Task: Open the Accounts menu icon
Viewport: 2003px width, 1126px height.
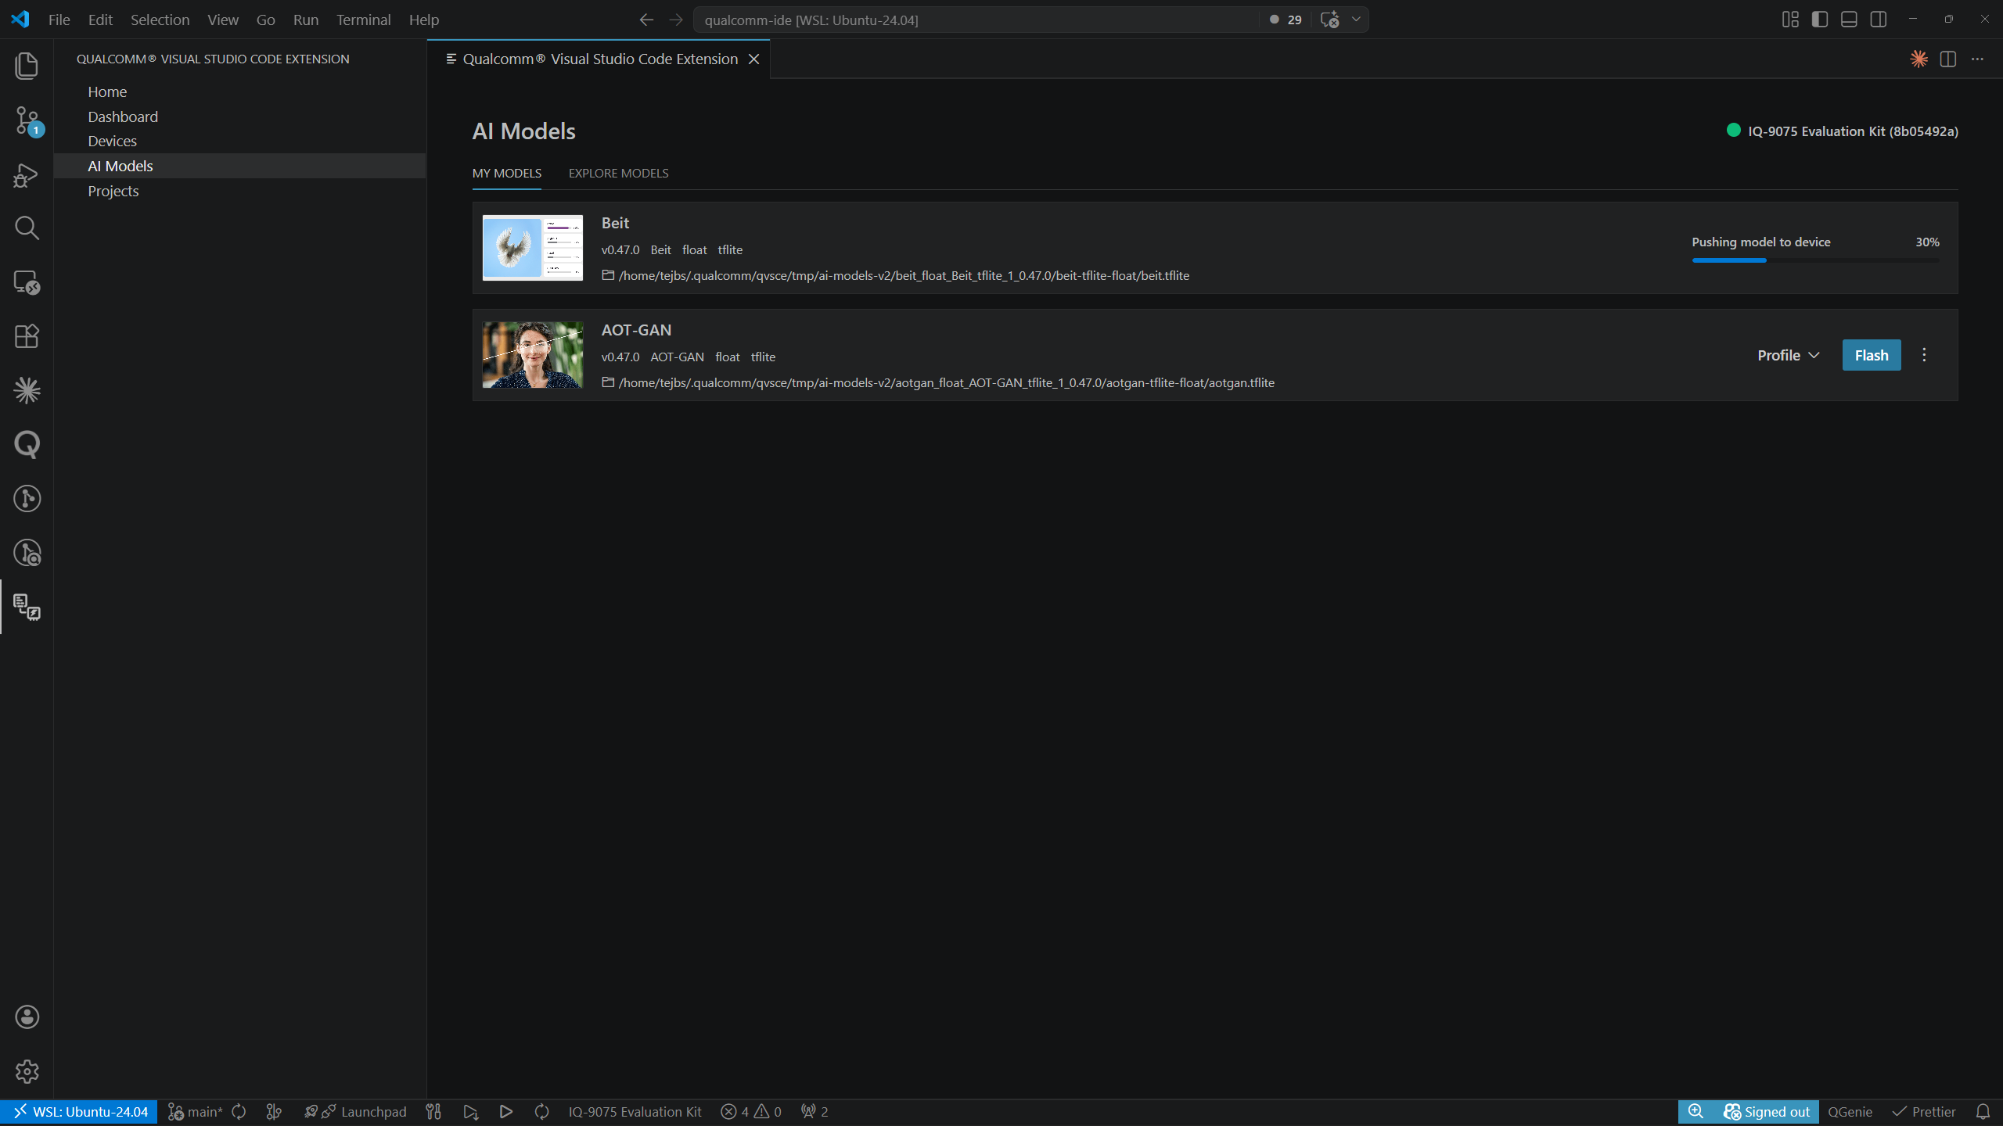Action: coord(27,1017)
